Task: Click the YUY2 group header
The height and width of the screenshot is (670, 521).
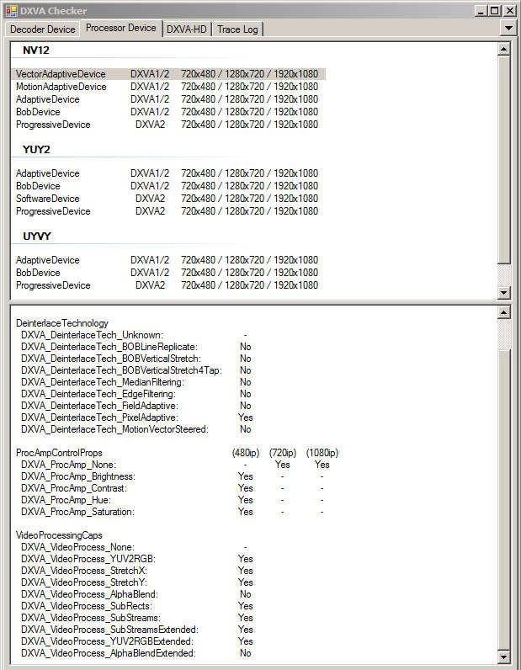Action: tap(36, 150)
